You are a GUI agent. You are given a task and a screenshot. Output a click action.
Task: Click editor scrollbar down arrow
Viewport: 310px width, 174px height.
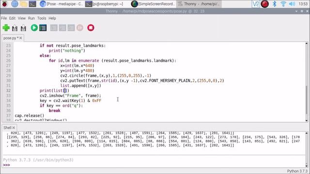coord(307,120)
